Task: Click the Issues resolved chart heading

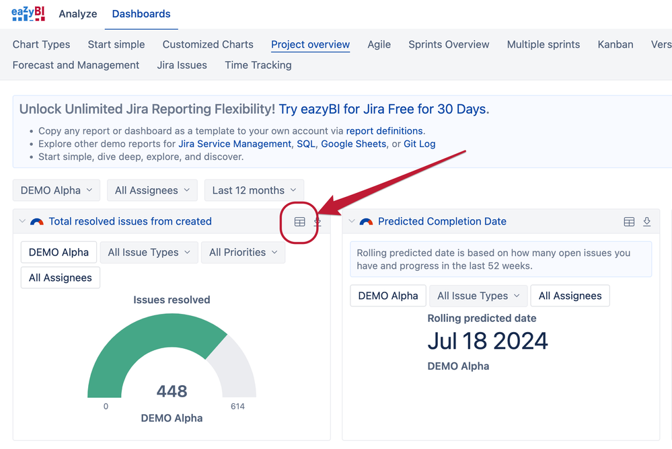Action: pos(172,300)
